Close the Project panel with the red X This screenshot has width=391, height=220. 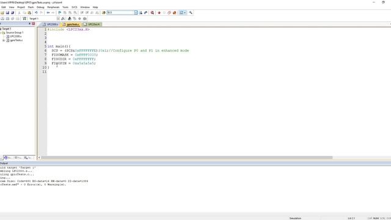click(x=34, y=24)
